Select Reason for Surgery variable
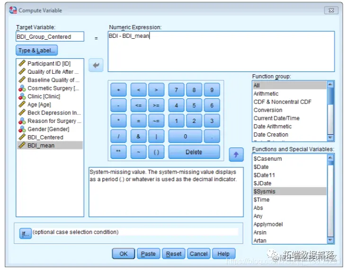This screenshot has width=345, height=270. click(50, 121)
